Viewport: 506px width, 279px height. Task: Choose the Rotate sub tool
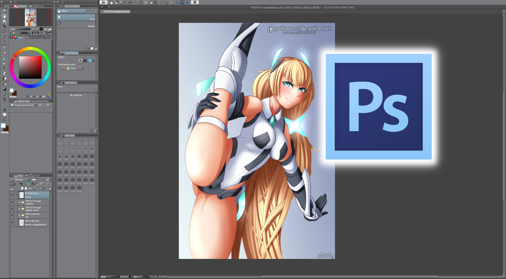point(76,25)
